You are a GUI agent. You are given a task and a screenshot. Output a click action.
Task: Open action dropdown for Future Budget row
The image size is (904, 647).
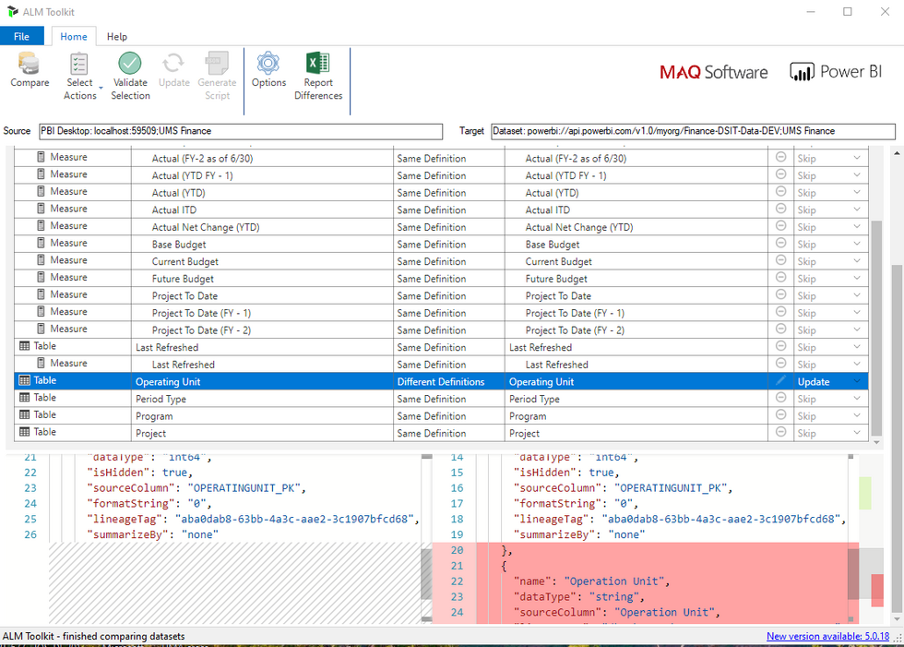click(x=857, y=279)
